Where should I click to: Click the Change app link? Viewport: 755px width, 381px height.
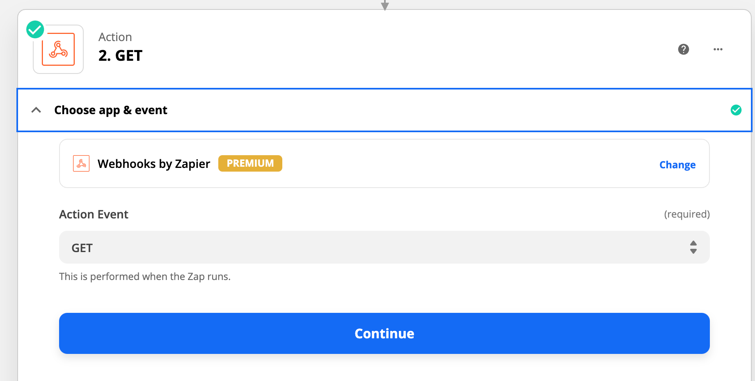click(x=677, y=165)
